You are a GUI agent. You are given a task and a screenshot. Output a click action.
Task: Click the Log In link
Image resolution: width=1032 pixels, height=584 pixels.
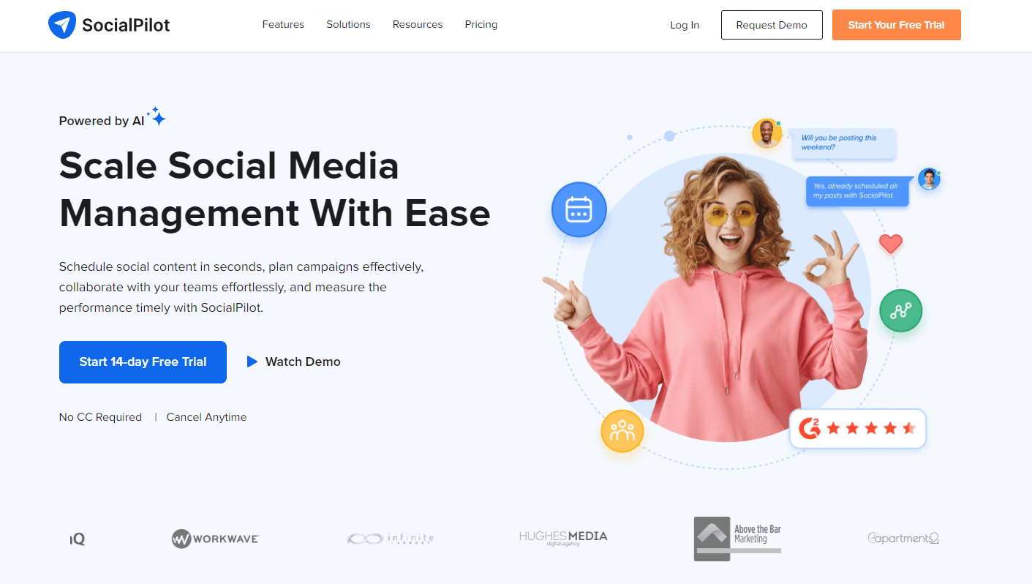685,25
